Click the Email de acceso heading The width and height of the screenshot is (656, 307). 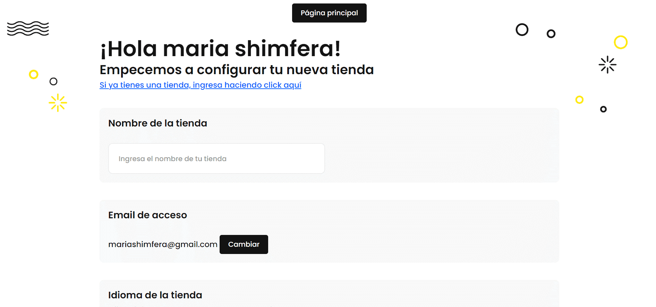pyautogui.click(x=147, y=215)
